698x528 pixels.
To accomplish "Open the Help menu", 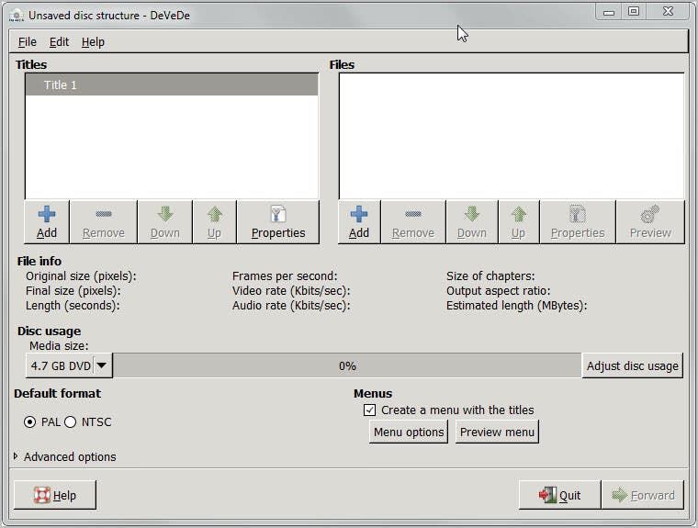I will click(x=93, y=42).
